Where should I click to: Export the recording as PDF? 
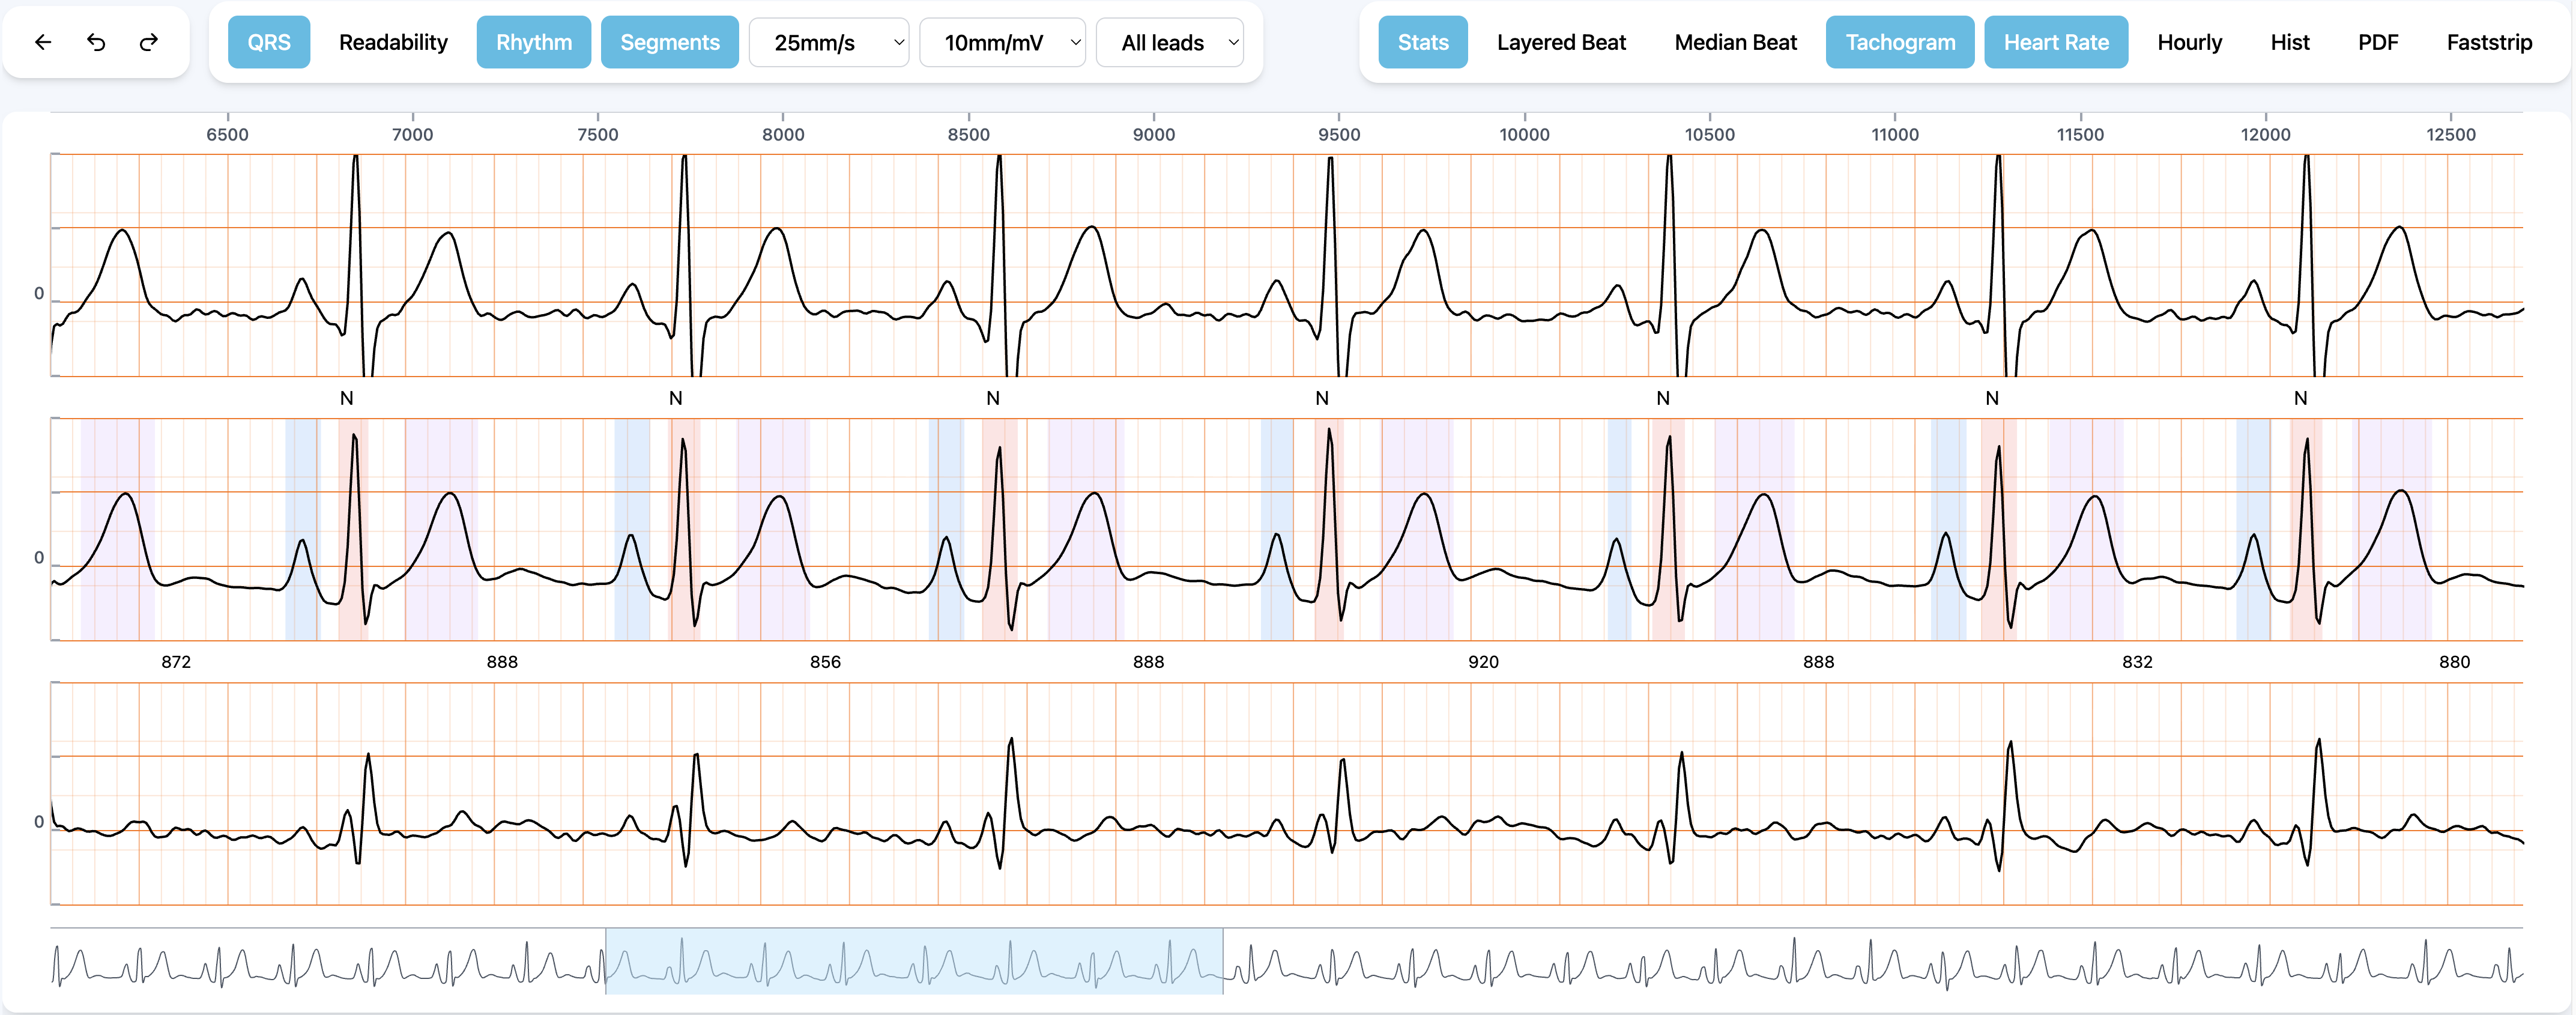2378,42
